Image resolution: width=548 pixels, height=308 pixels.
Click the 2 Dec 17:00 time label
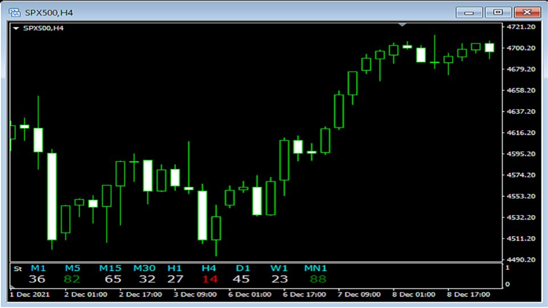[140, 294]
